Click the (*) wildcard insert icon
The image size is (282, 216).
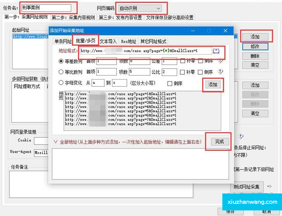click(216, 51)
